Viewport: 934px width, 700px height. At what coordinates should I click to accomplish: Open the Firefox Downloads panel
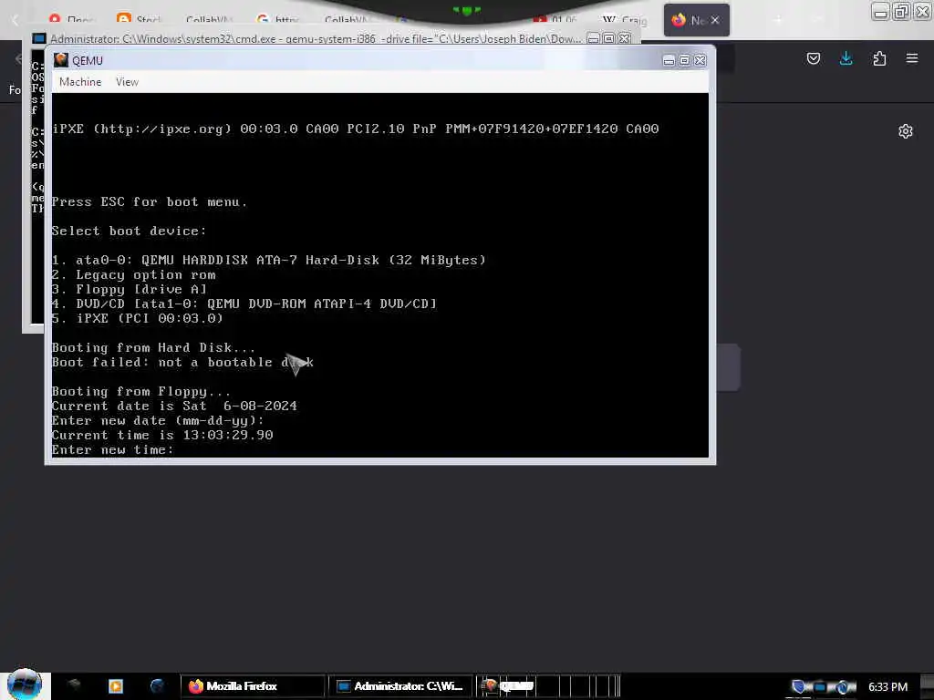(846, 58)
